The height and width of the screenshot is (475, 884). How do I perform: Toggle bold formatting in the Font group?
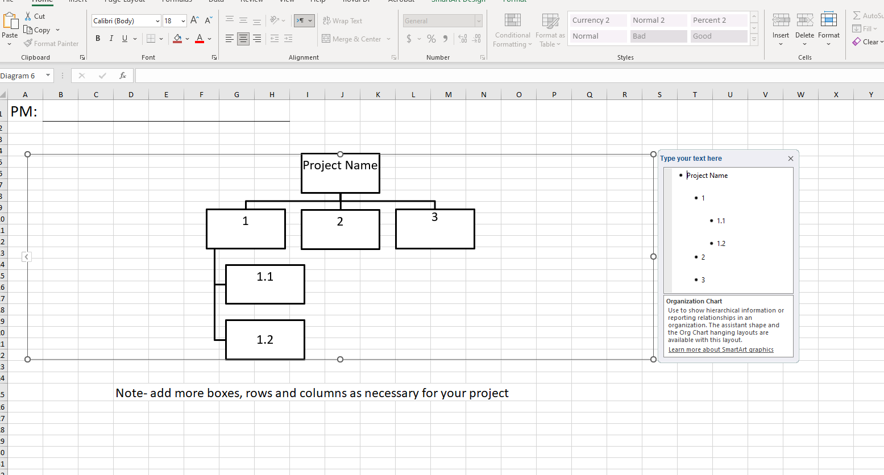click(97, 38)
